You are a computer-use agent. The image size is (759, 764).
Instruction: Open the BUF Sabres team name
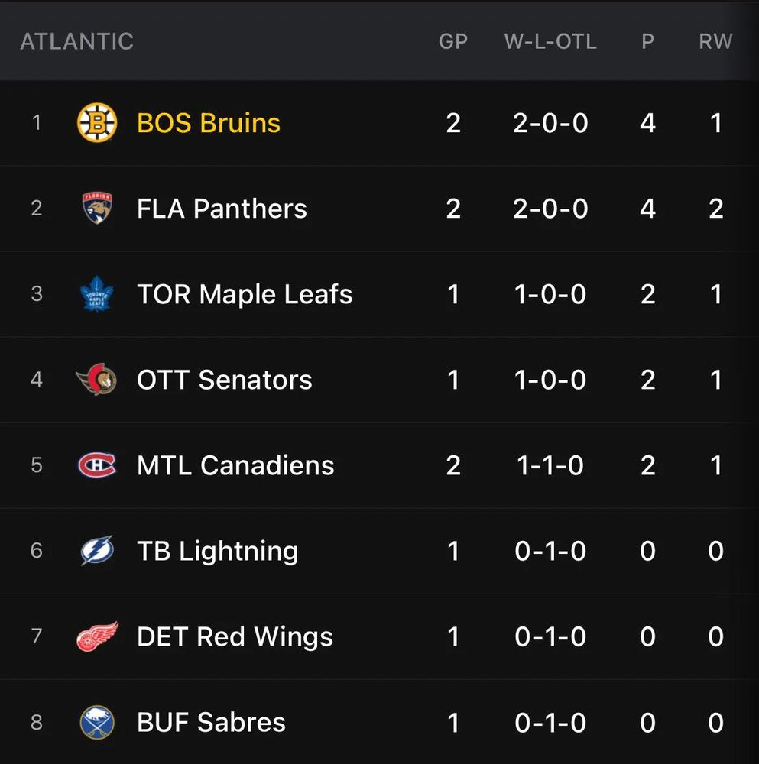[x=211, y=722]
